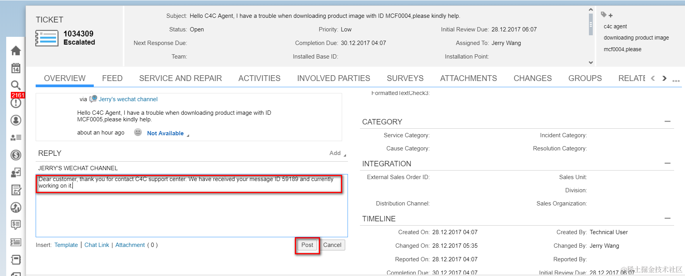The height and width of the screenshot is (276, 685).
Task: Open the dollar speech bubble icon
Action: coord(16,224)
